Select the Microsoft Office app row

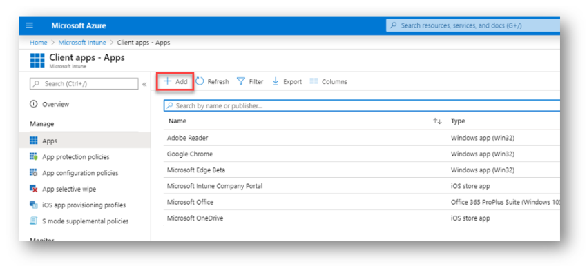point(362,202)
